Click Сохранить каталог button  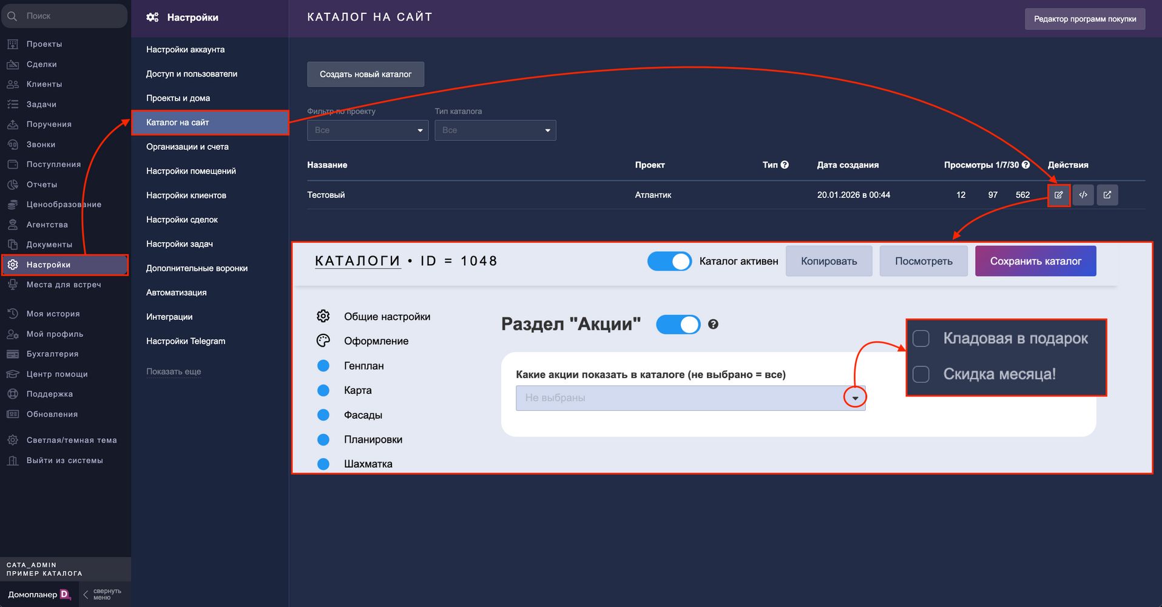(1036, 261)
